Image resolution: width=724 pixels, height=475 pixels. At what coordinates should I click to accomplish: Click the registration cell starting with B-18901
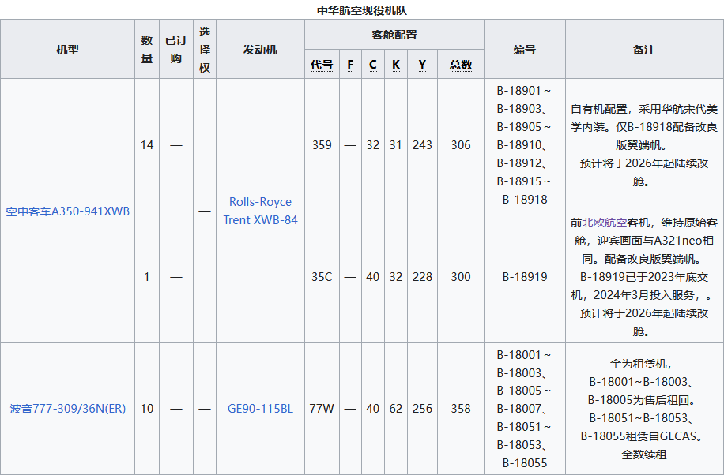pyautogui.click(x=525, y=145)
